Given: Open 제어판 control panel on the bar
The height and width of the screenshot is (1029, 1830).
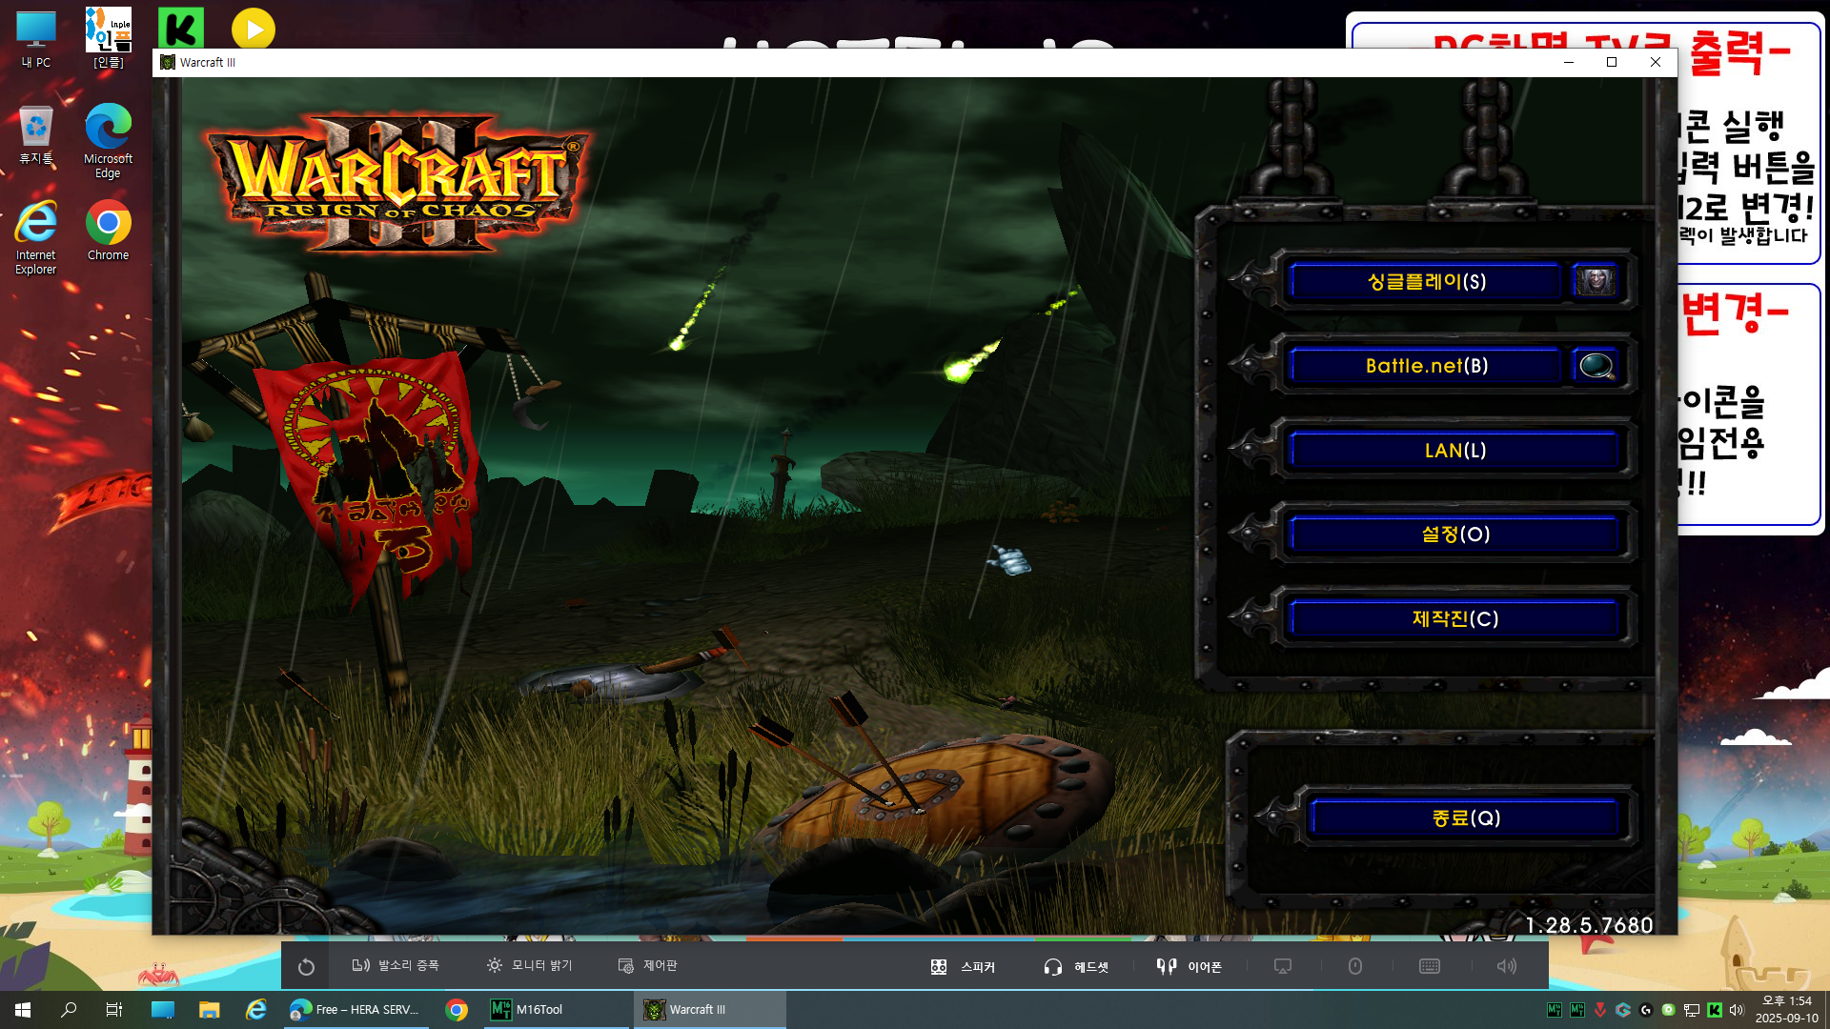Looking at the screenshot, I should [648, 966].
